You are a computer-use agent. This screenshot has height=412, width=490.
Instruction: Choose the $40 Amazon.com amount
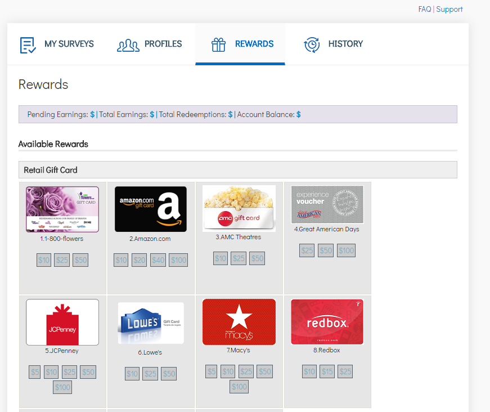tap(158, 260)
